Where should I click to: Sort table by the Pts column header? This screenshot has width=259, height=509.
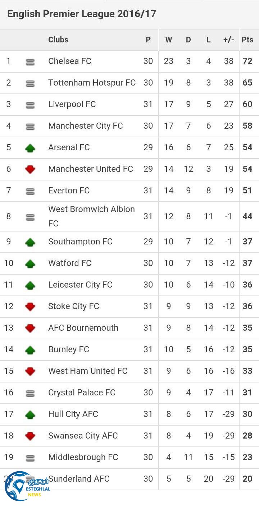point(247,40)
